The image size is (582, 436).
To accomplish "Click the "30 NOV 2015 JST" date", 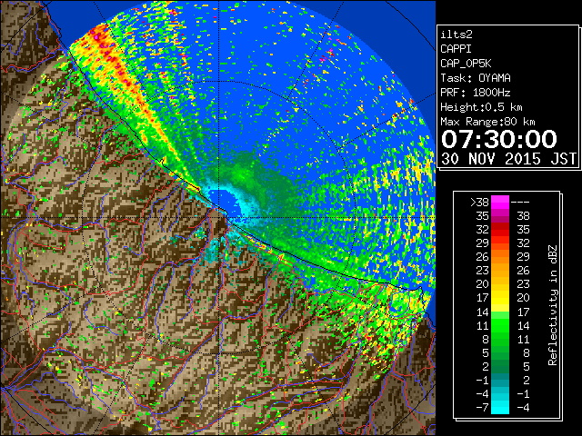I will [509, 159].
